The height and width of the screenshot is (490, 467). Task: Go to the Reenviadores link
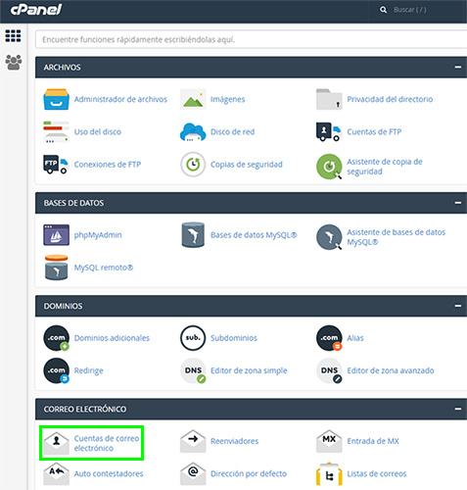(x=234, y=441)
